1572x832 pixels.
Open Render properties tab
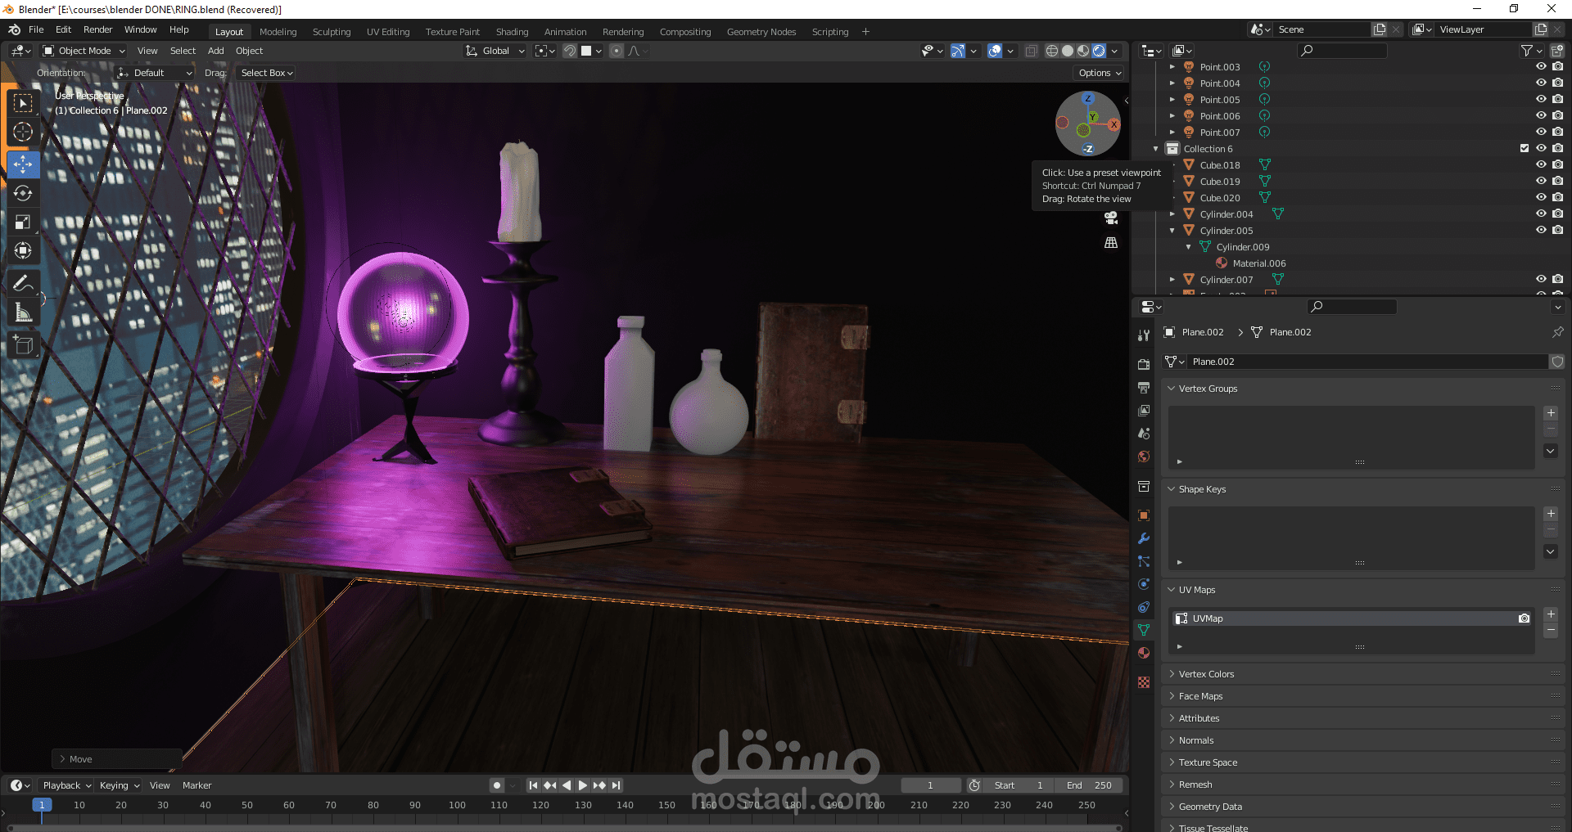[x=1144, y=364]
